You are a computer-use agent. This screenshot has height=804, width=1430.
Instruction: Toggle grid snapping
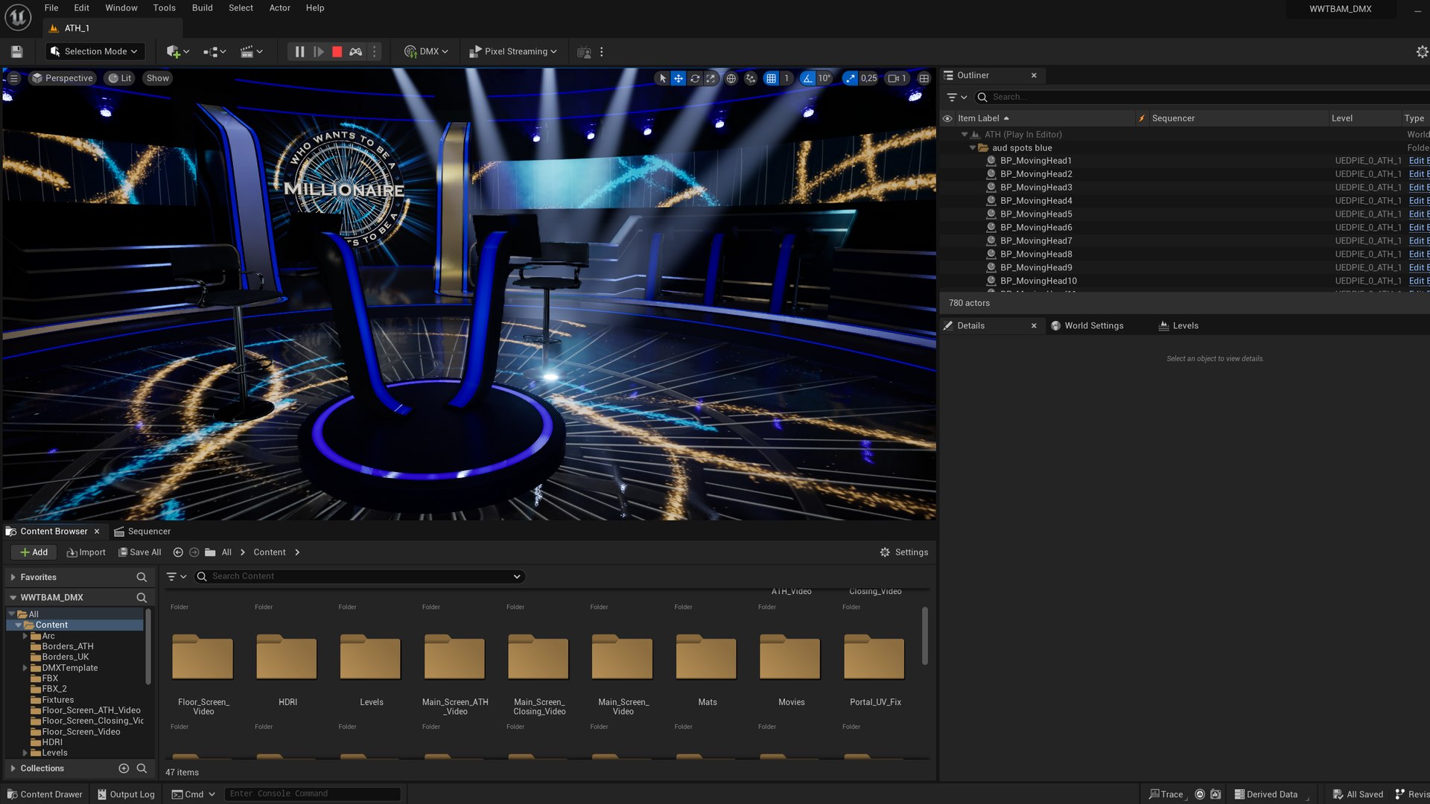771,78
